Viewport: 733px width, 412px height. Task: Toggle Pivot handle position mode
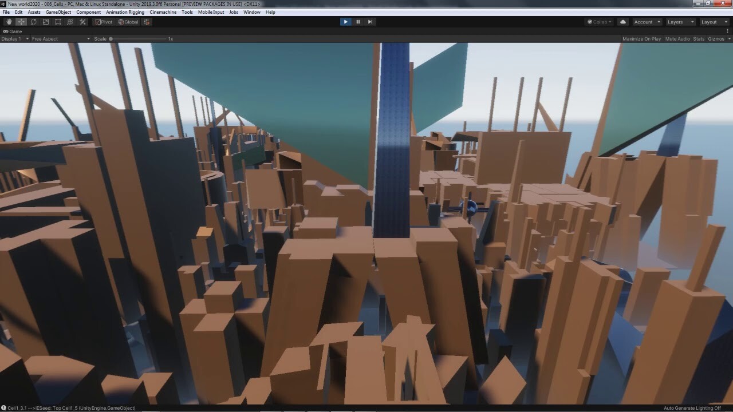pos(103,22)
